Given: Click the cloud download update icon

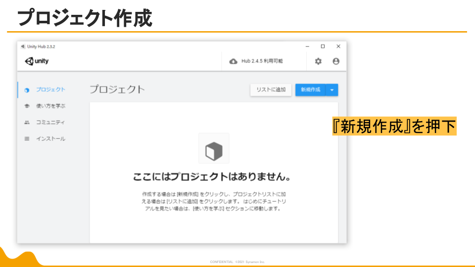Looking at the screenshot, I should [233, 61].
